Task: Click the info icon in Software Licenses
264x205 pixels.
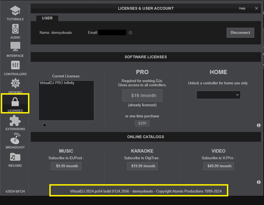Action: 259,125
